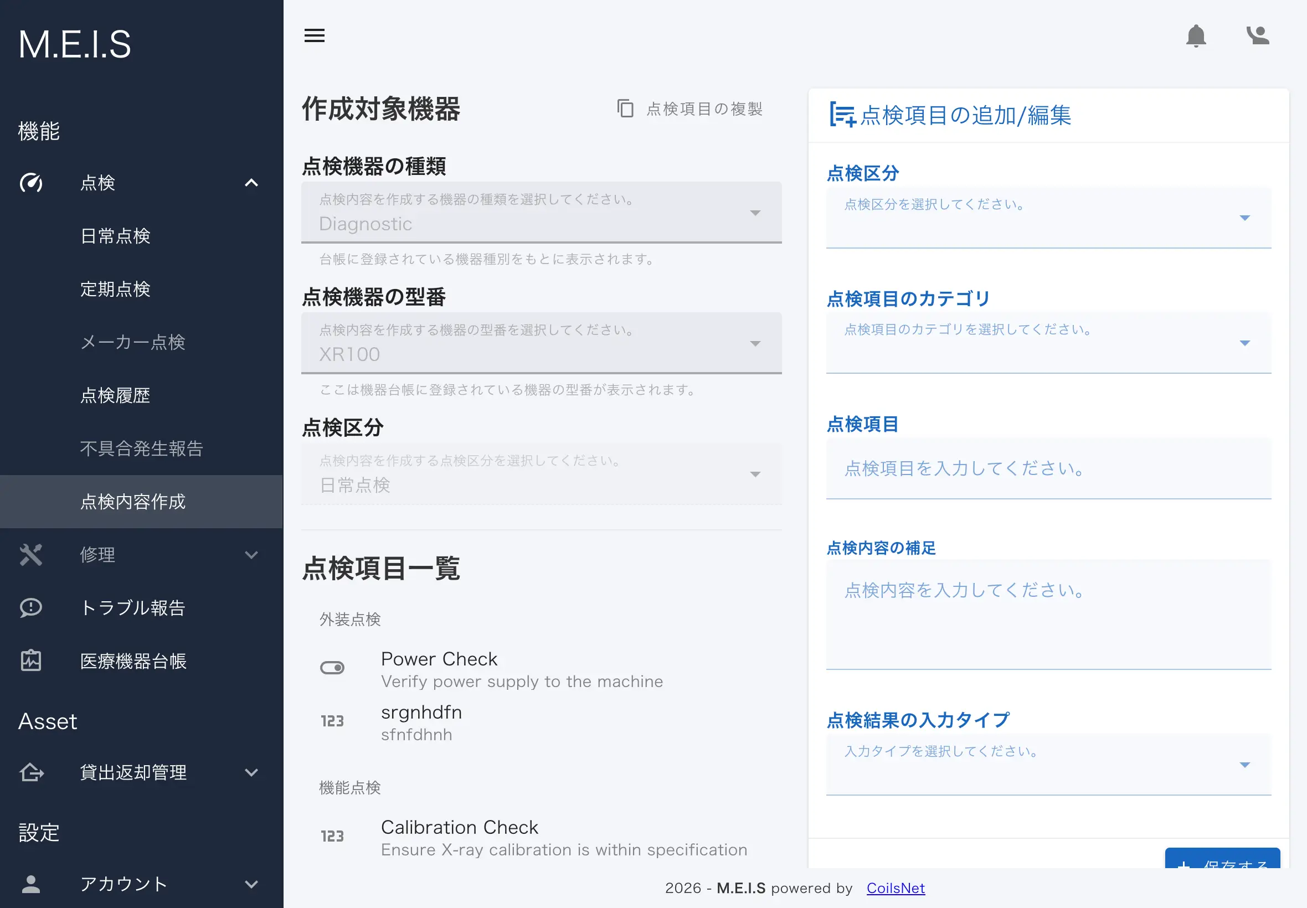Open the 点検区分 日常点検 dropdown
This screenshot has width=1307, height=908.
click(541, 474)
